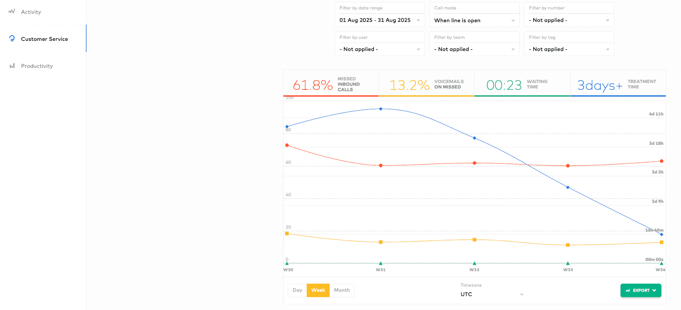Open the Timezone UTC dropdown

point(492,294)
